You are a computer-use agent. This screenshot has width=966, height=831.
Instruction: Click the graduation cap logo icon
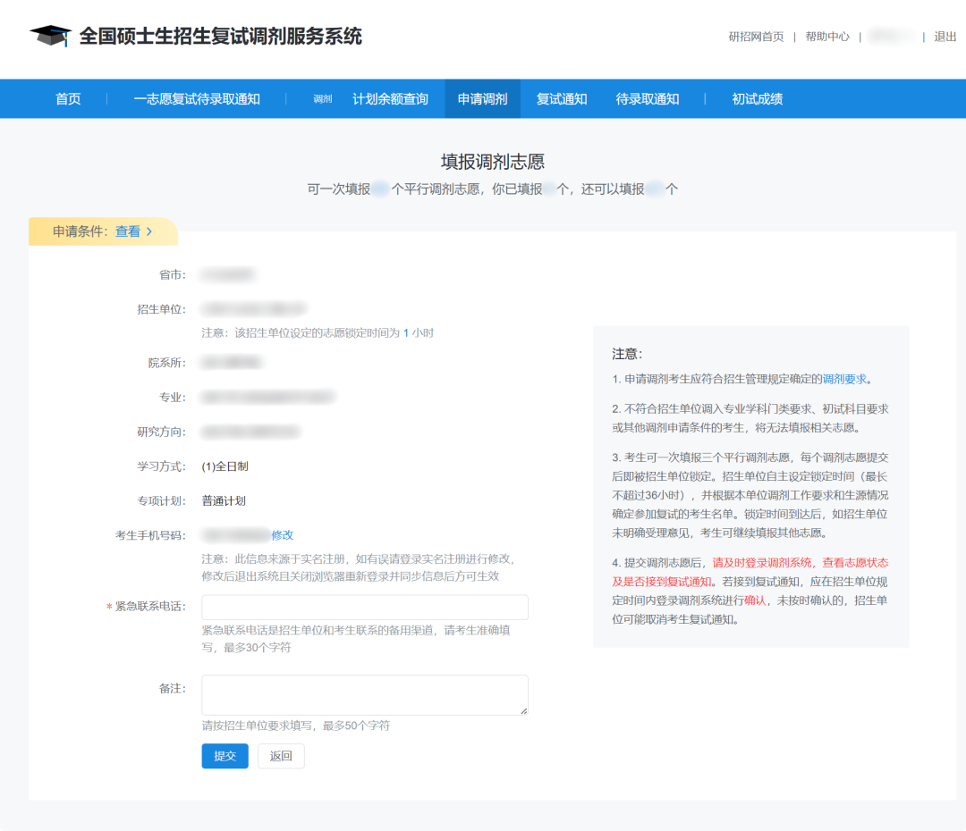(49, 34)
